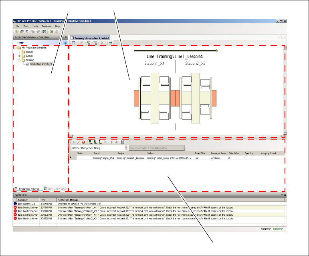Image resolution: width=309 pixels, height=256 pixels.
Task: Switch to the Lines - Tree View tab
Action: pyautogui.click(x=55, y=188)
